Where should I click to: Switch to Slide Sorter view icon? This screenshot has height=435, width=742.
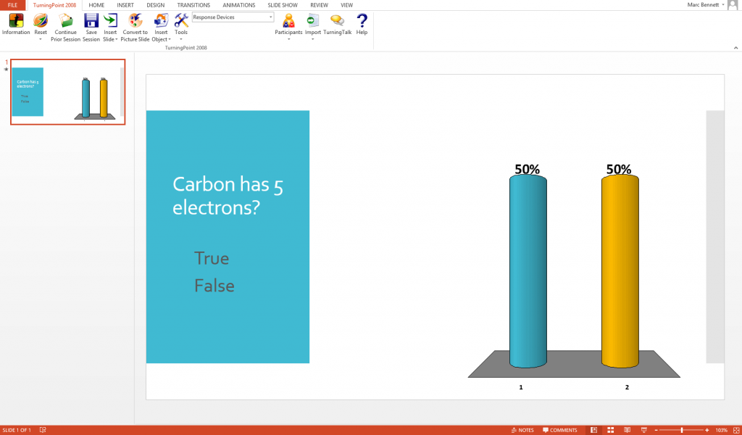click(x=610, y=430)
